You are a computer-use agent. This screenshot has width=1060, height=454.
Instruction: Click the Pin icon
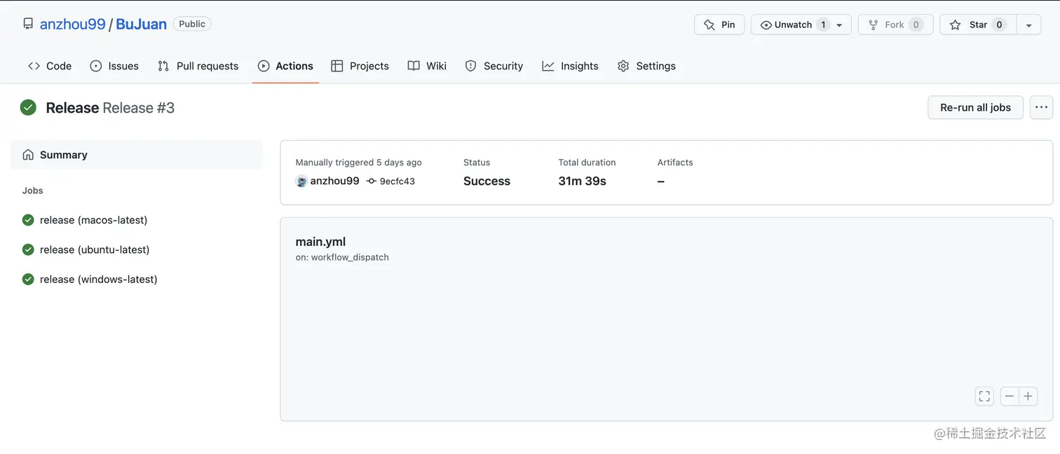(x=709, y=25)
